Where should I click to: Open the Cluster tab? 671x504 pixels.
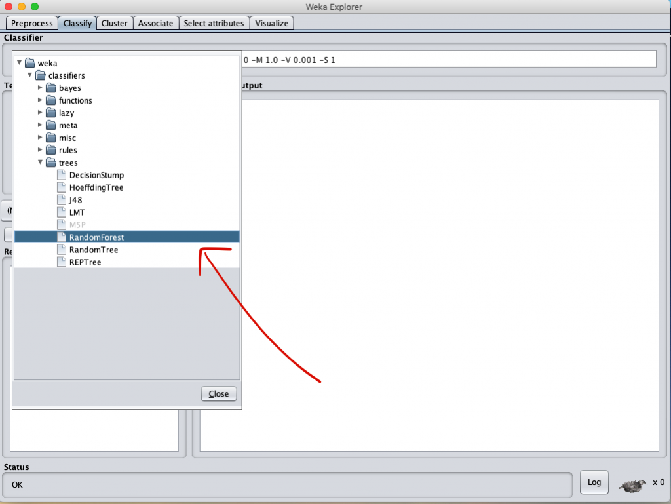pos(114,23)
